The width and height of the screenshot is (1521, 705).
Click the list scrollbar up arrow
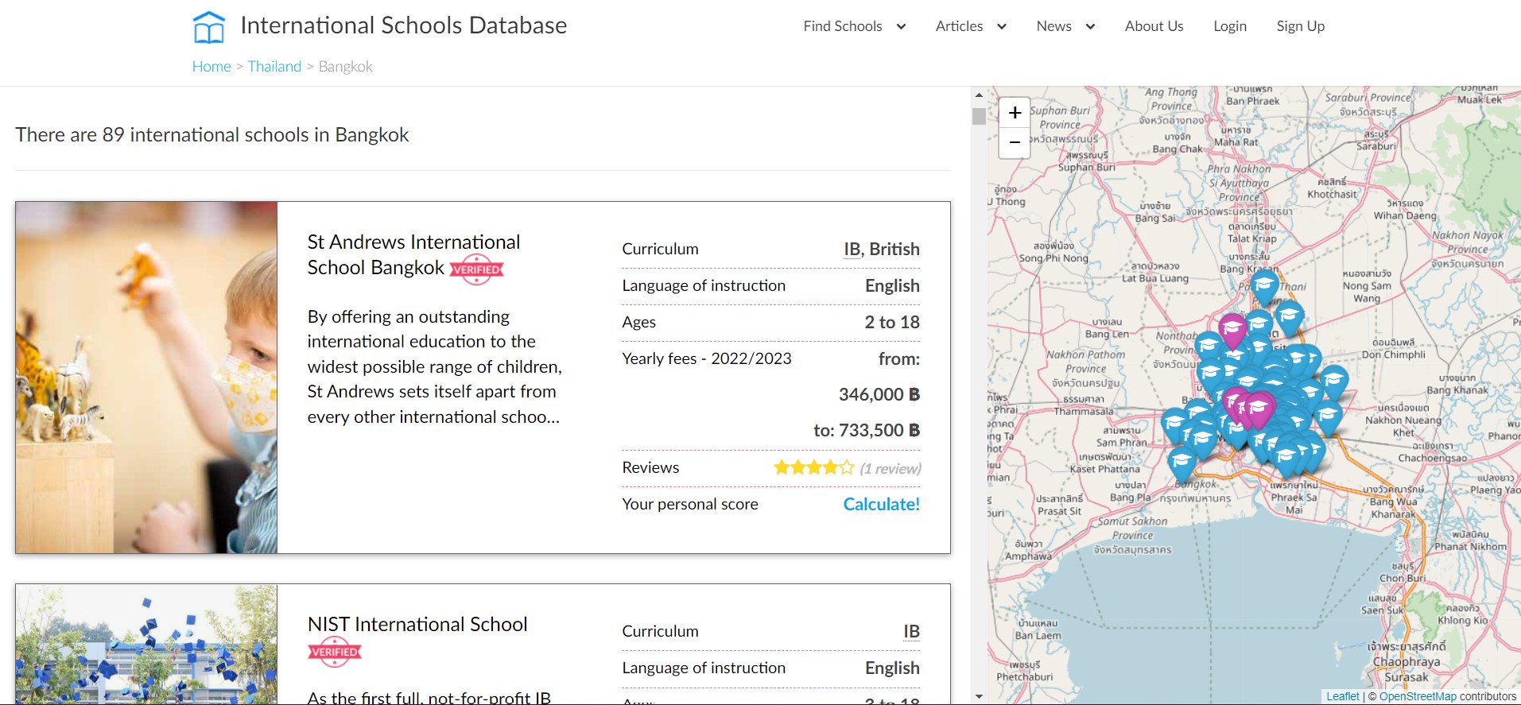point(979,95)
